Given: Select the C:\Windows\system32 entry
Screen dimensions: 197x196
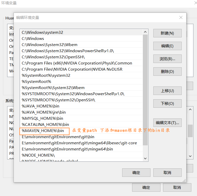Looking at the screenshot, I should 82,32.
